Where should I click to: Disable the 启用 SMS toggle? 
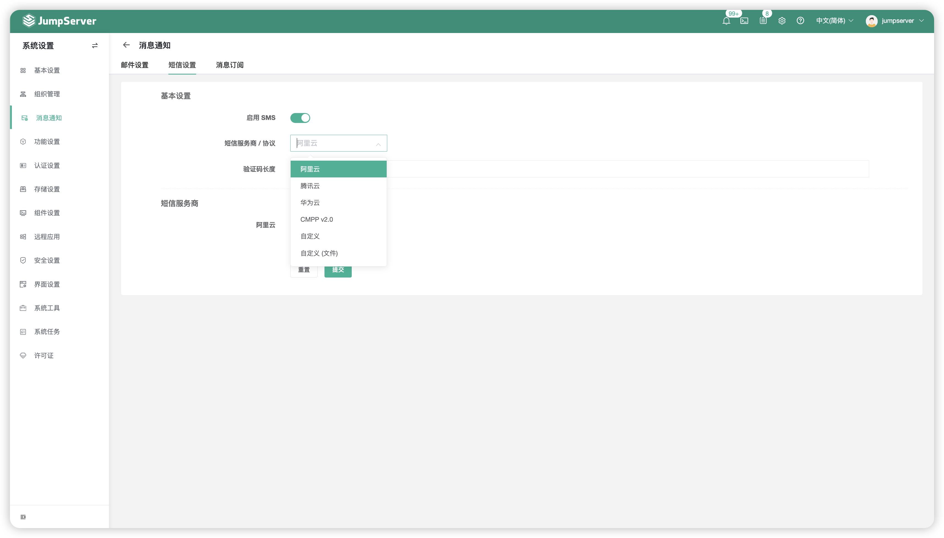click(x=300, y=118)
